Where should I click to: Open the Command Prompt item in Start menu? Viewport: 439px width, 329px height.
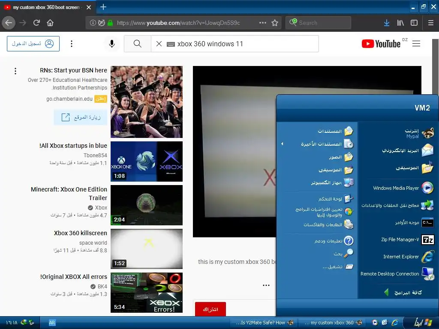tap(414, 222)
